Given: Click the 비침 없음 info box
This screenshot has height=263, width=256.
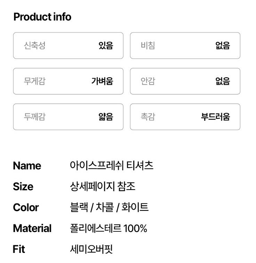Looking at the screenshot, I should coord(185,46).
